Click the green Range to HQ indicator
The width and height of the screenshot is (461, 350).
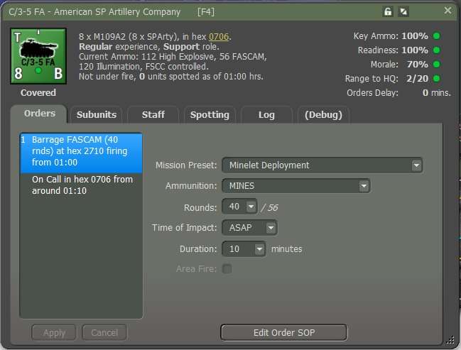pyautogui.click(x=436, y=79)
